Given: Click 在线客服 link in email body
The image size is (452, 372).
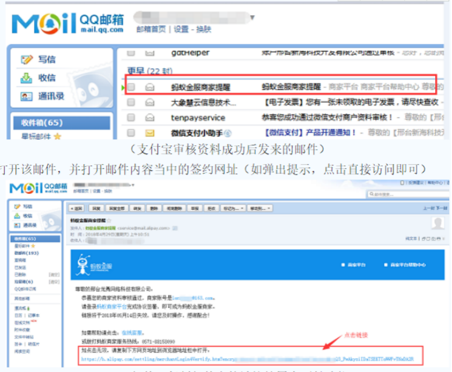Looking at the screenshot, I should (131, 333).
